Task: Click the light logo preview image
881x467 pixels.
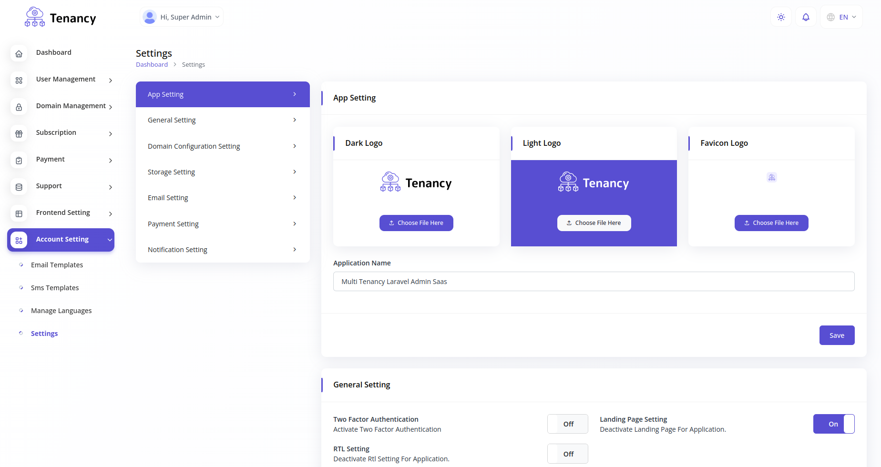Action: 594,183
